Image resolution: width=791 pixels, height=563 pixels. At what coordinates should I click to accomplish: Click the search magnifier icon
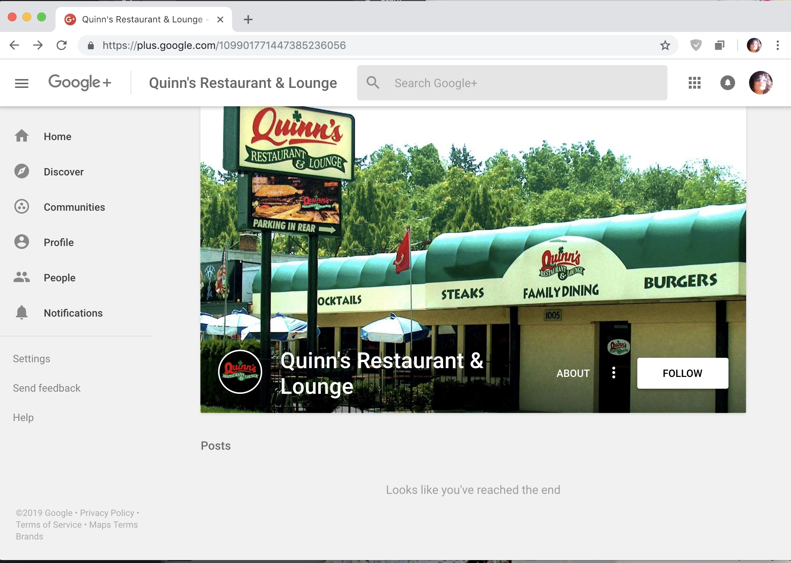373,83
